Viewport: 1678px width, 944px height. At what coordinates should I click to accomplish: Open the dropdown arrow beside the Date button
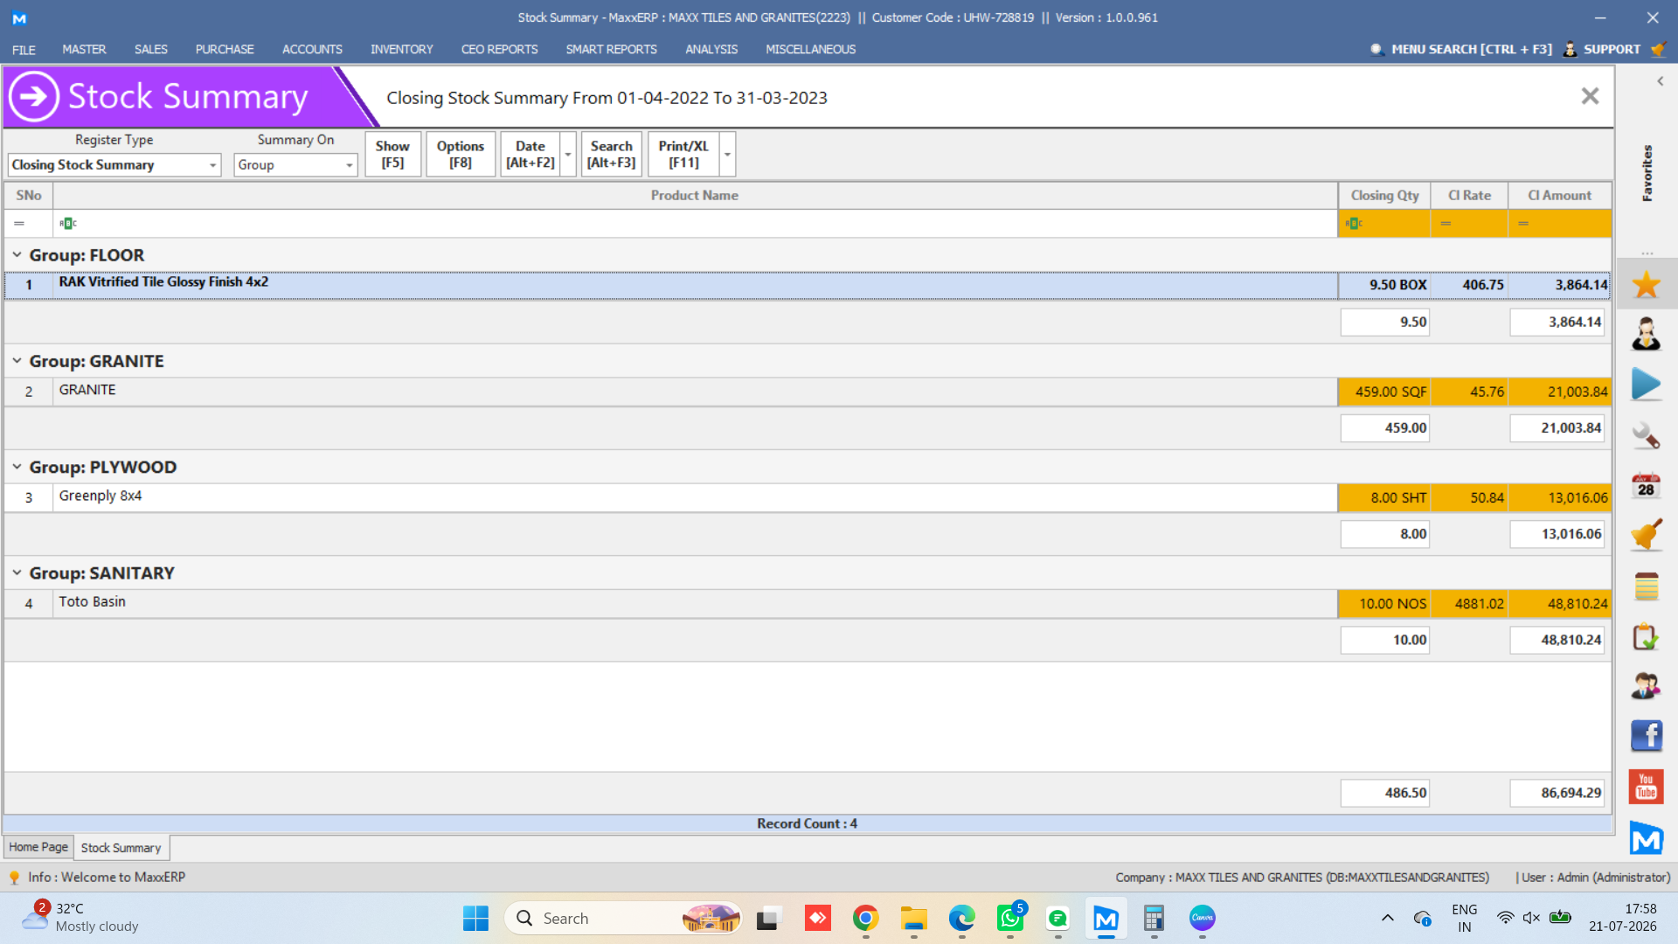568,155
